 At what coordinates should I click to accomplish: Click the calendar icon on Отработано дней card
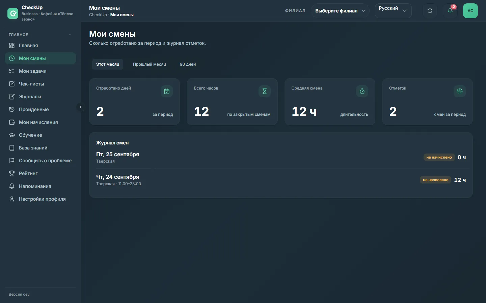167,91
